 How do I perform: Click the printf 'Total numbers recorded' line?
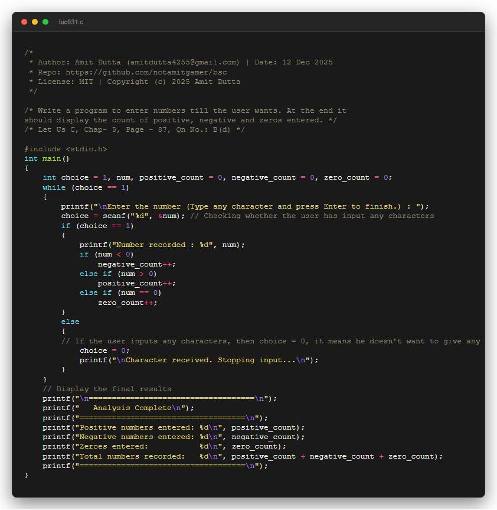243,456
